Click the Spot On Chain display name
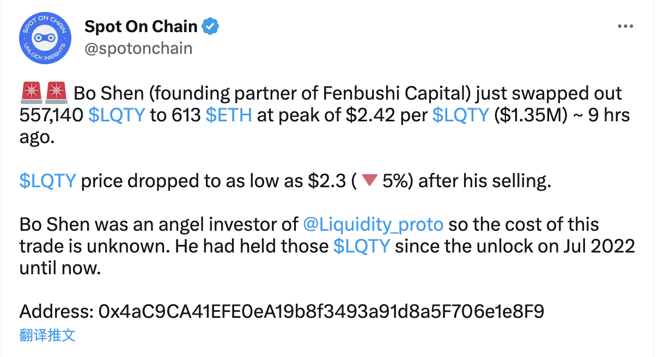Image resolution: width=658 pixels, height=357 pixels. point(141,26)
